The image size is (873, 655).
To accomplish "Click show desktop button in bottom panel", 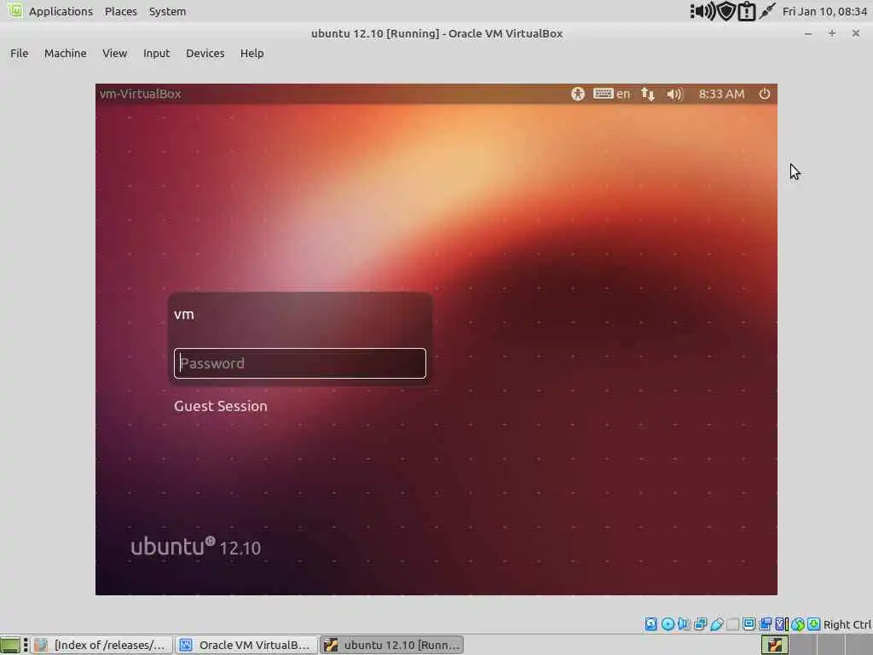I will (10, 645).
